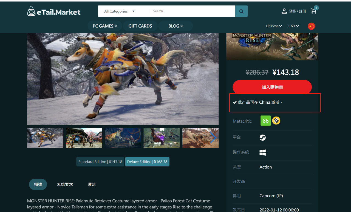Select the first thumbnail with dog rider
The width and height of the screenshot is (351, 212).
click(45, 138)
